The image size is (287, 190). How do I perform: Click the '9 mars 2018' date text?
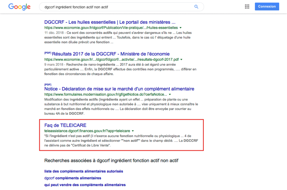[x=54, y=65]
